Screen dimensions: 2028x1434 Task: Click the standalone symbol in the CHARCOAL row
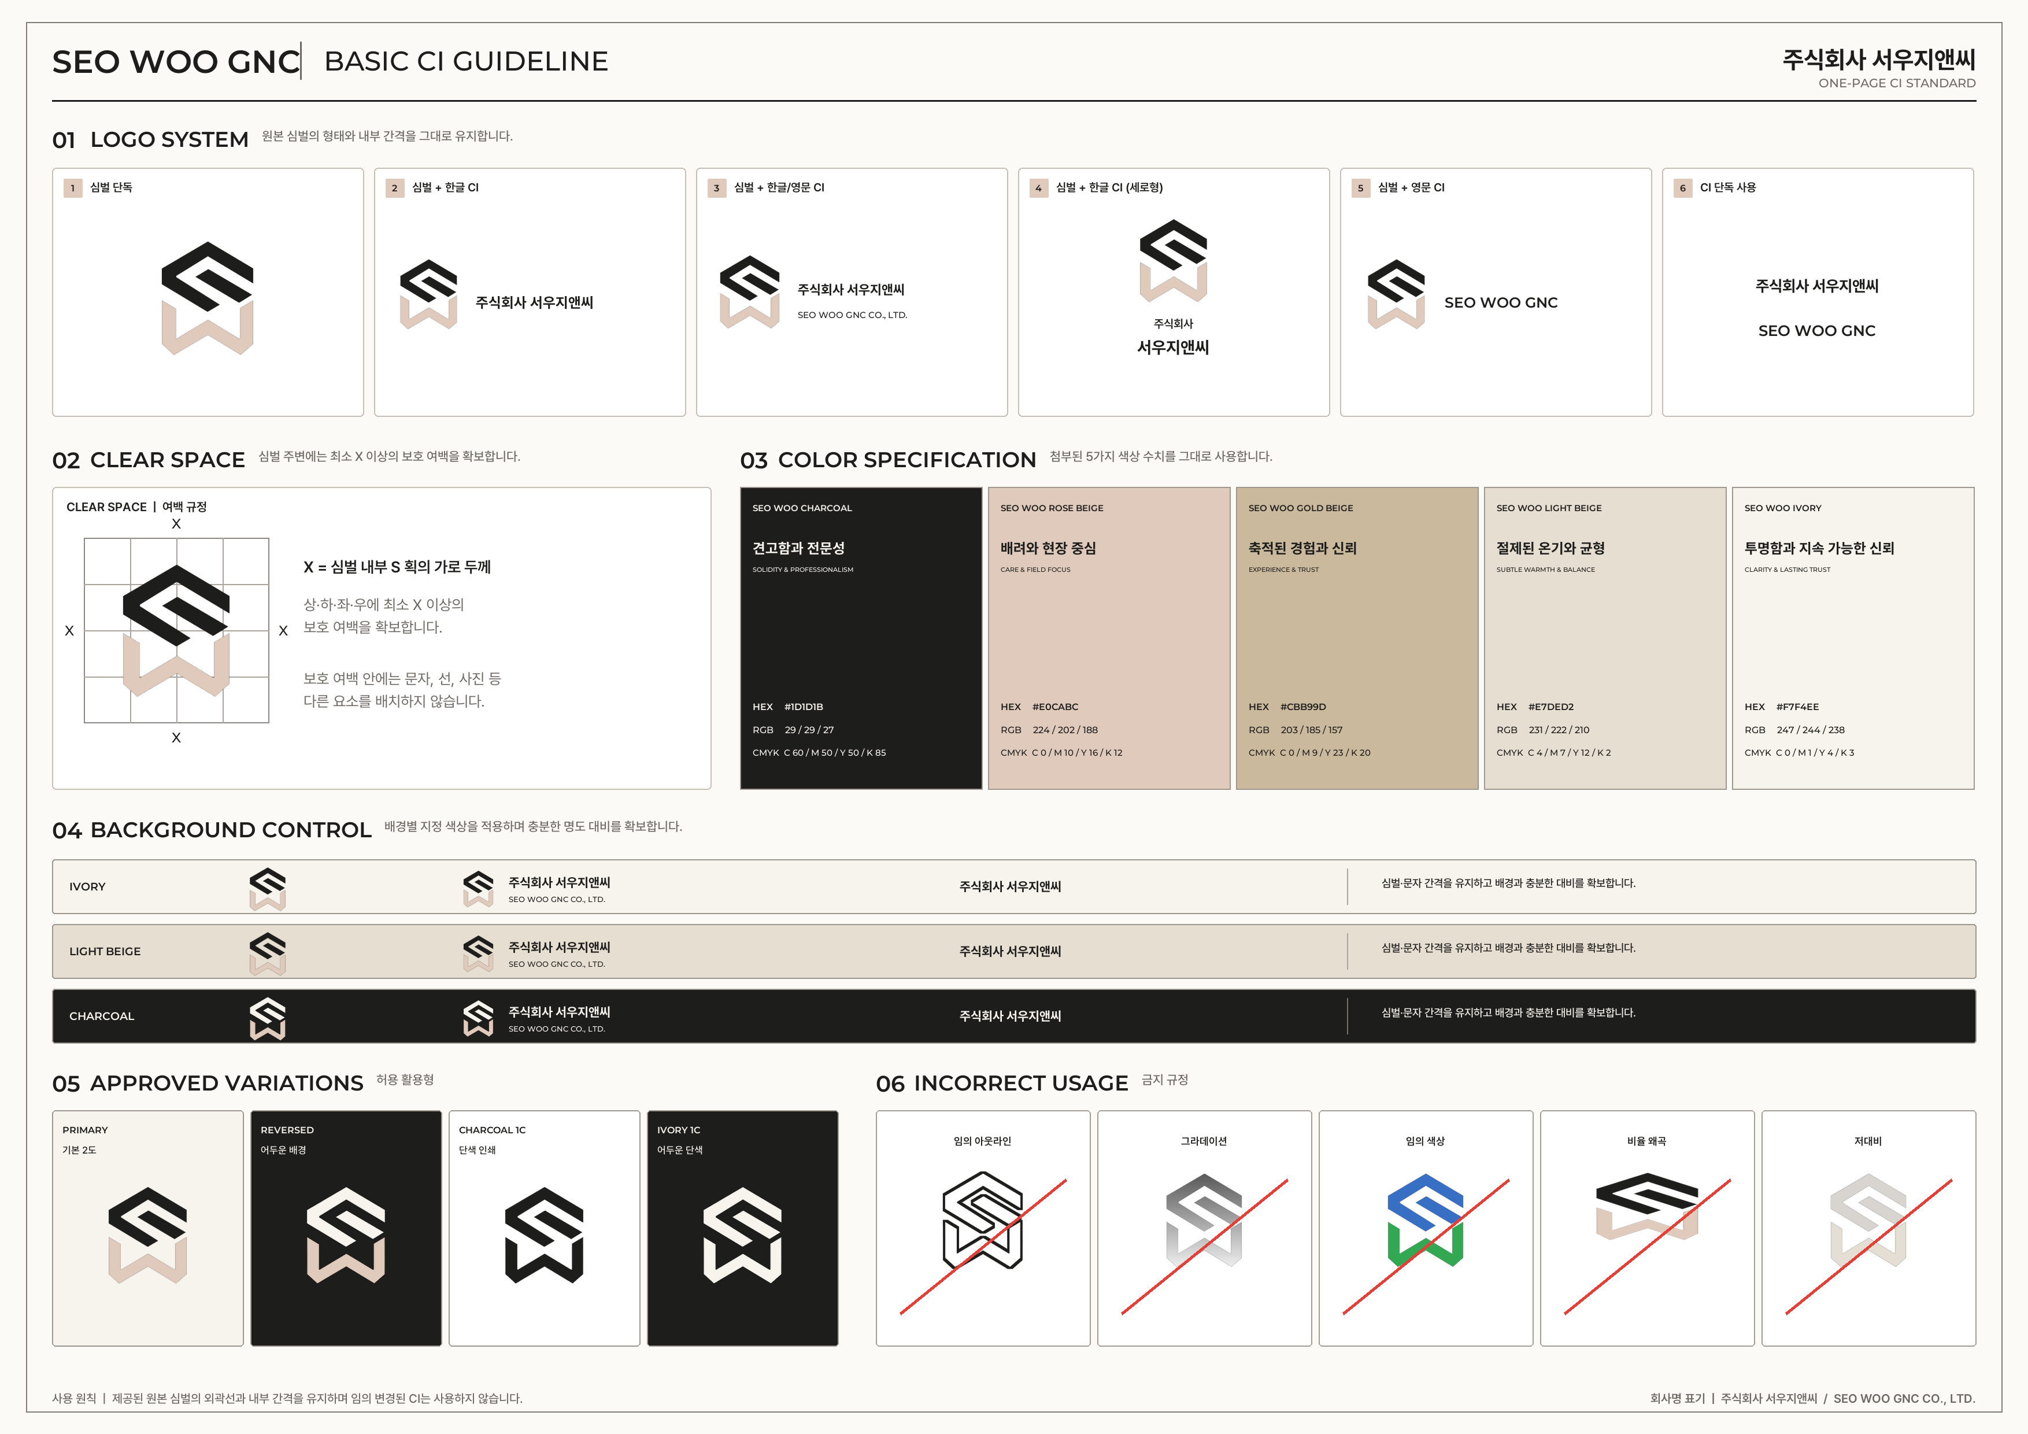268,1019
